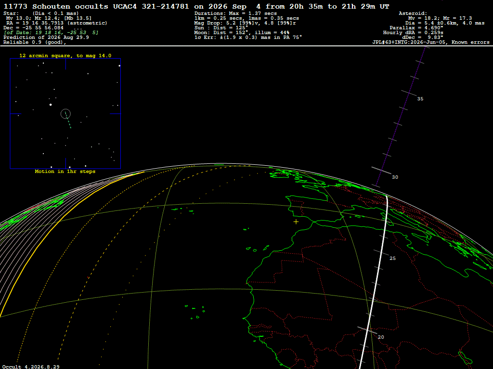Click the 'Occult 4.2026.8.29' version label
This screenshot has width=493, height=369.
31,367
